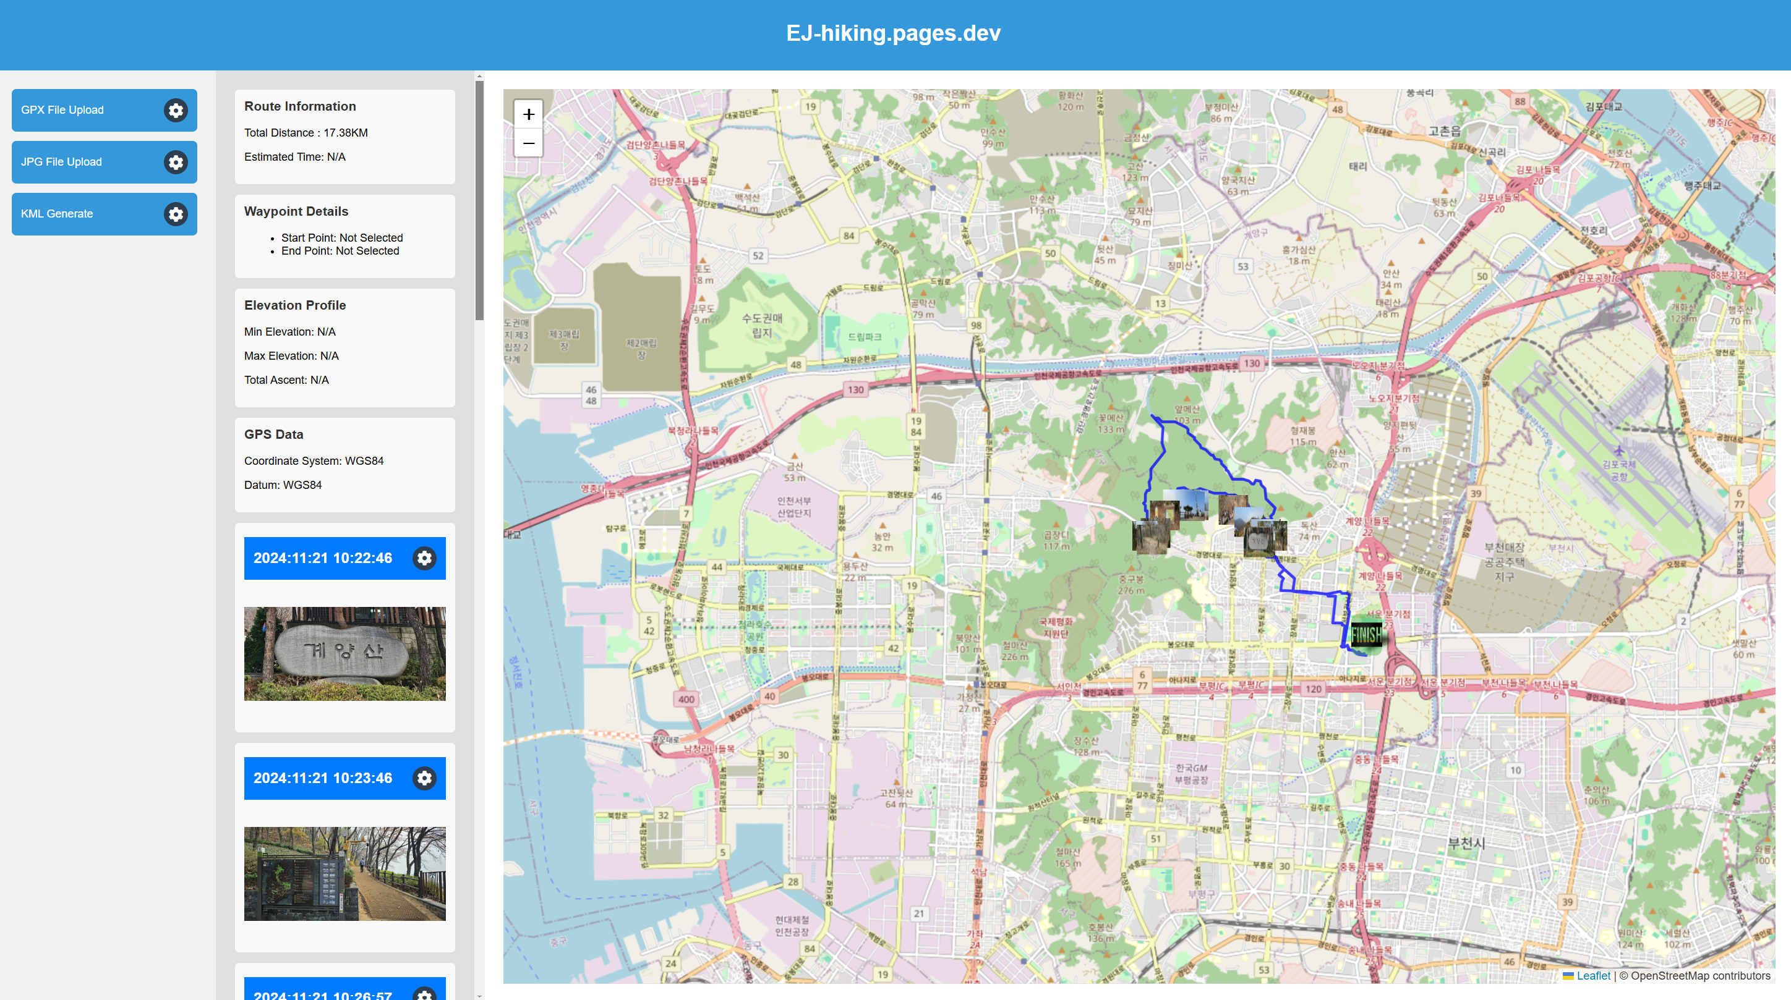Click the FINISH marker on the map

coord(1366,633)
